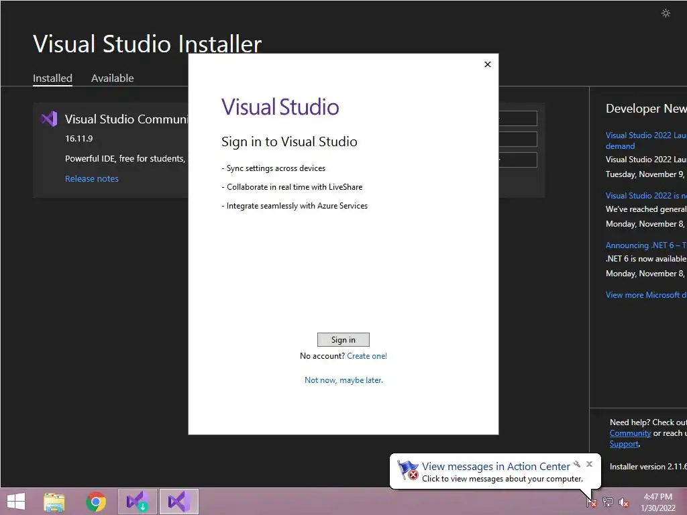The image size is (687, 515).
Task: Dismiss the Action Center notification balloon
Action: 589,464
